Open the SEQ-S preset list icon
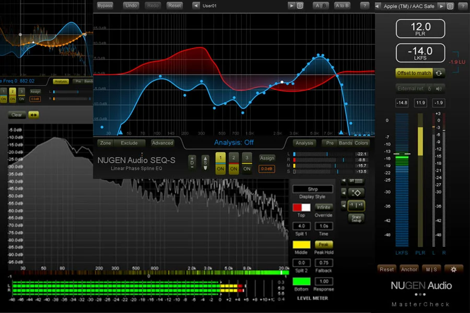The image size is (470, 313). coord(300,6)
